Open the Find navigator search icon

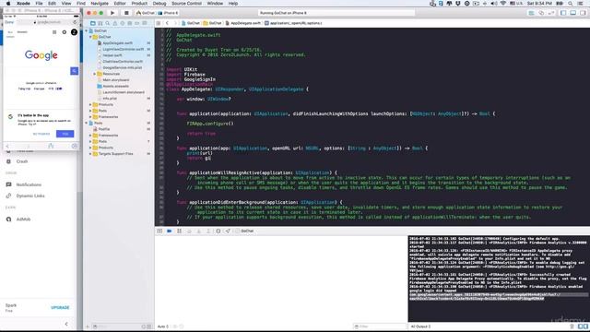(108, 23)
